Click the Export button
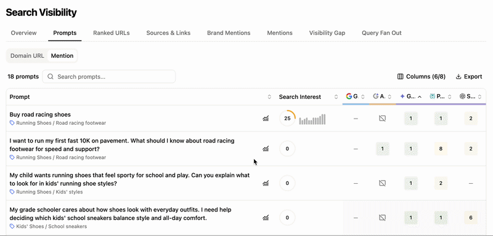This screenshot has height=236, width=493. [469, 76]
